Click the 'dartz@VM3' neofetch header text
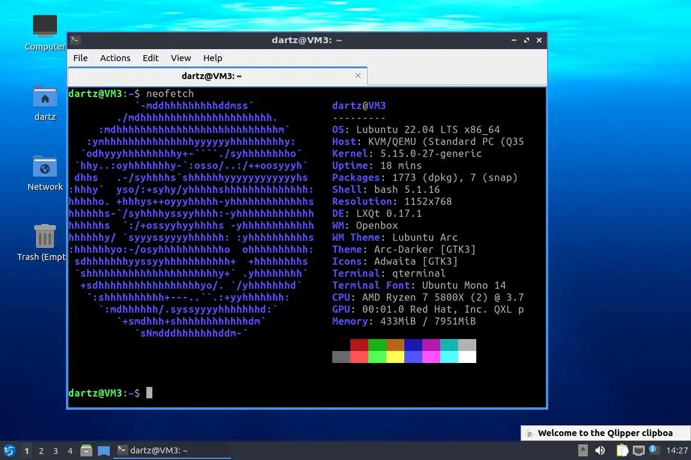This screenshot has width=691, height=460. point(359,105)
